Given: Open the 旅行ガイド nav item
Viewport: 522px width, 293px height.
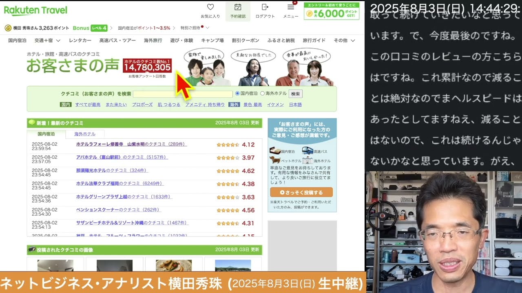Looking at the screenshot, I should point(314,40).
